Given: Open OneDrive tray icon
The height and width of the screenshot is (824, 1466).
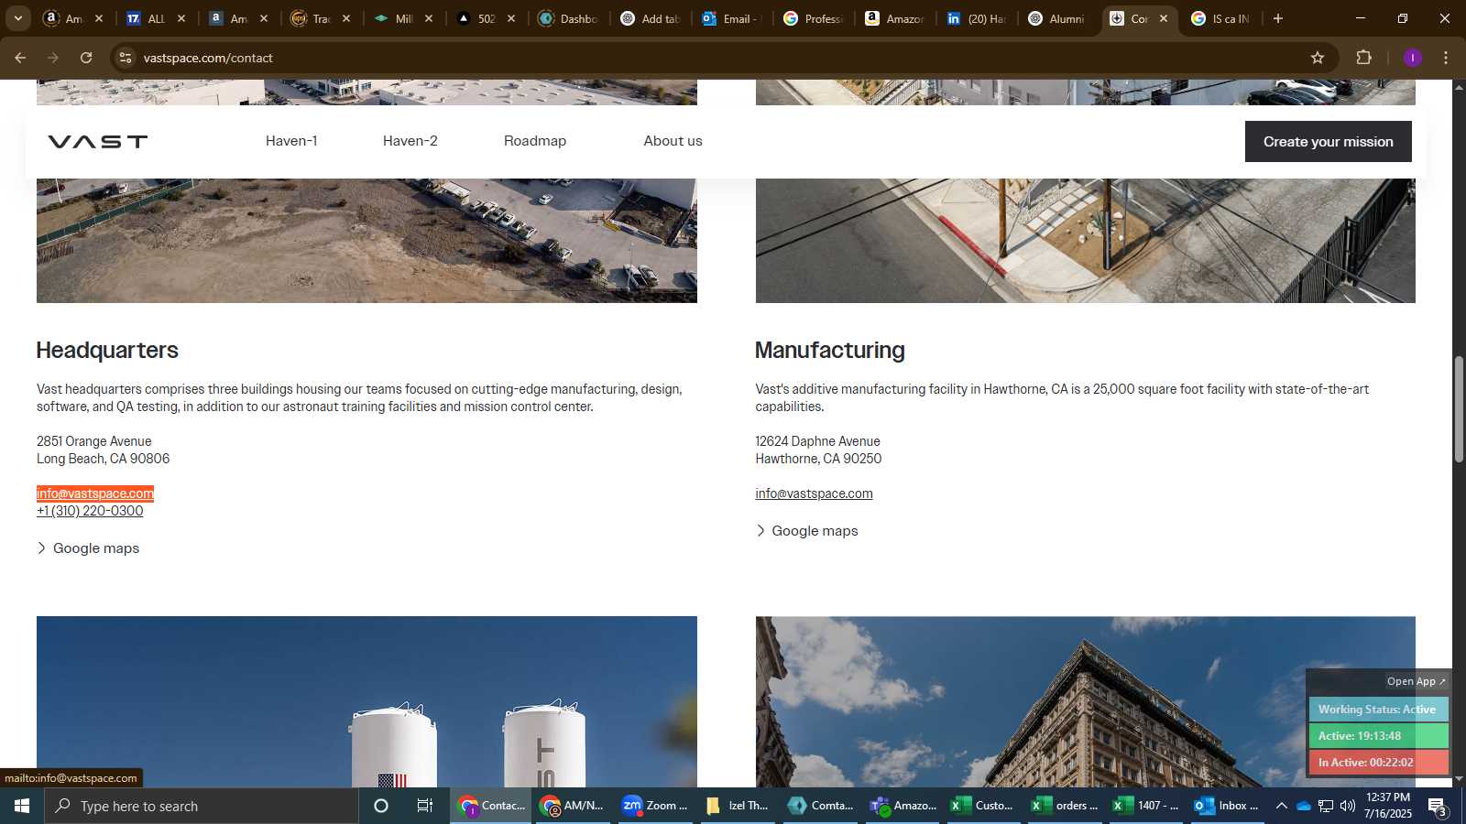Looking at the screenshot, I should pyautogui.click(x=1303, y=806).
